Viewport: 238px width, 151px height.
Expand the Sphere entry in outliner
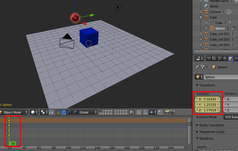pos(206,28)
